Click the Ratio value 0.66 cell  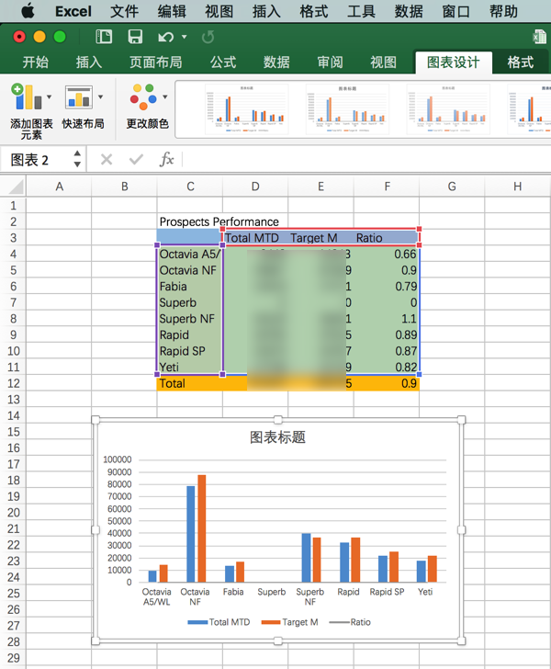coord(387,254)
